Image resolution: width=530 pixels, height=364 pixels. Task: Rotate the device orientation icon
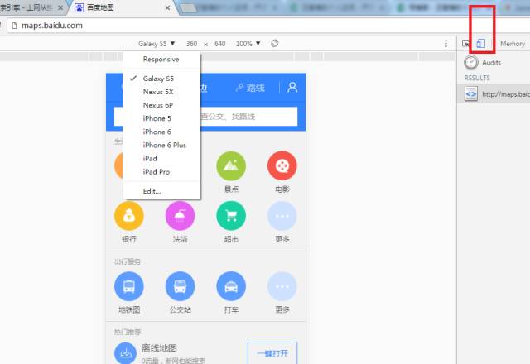point(274,43)
